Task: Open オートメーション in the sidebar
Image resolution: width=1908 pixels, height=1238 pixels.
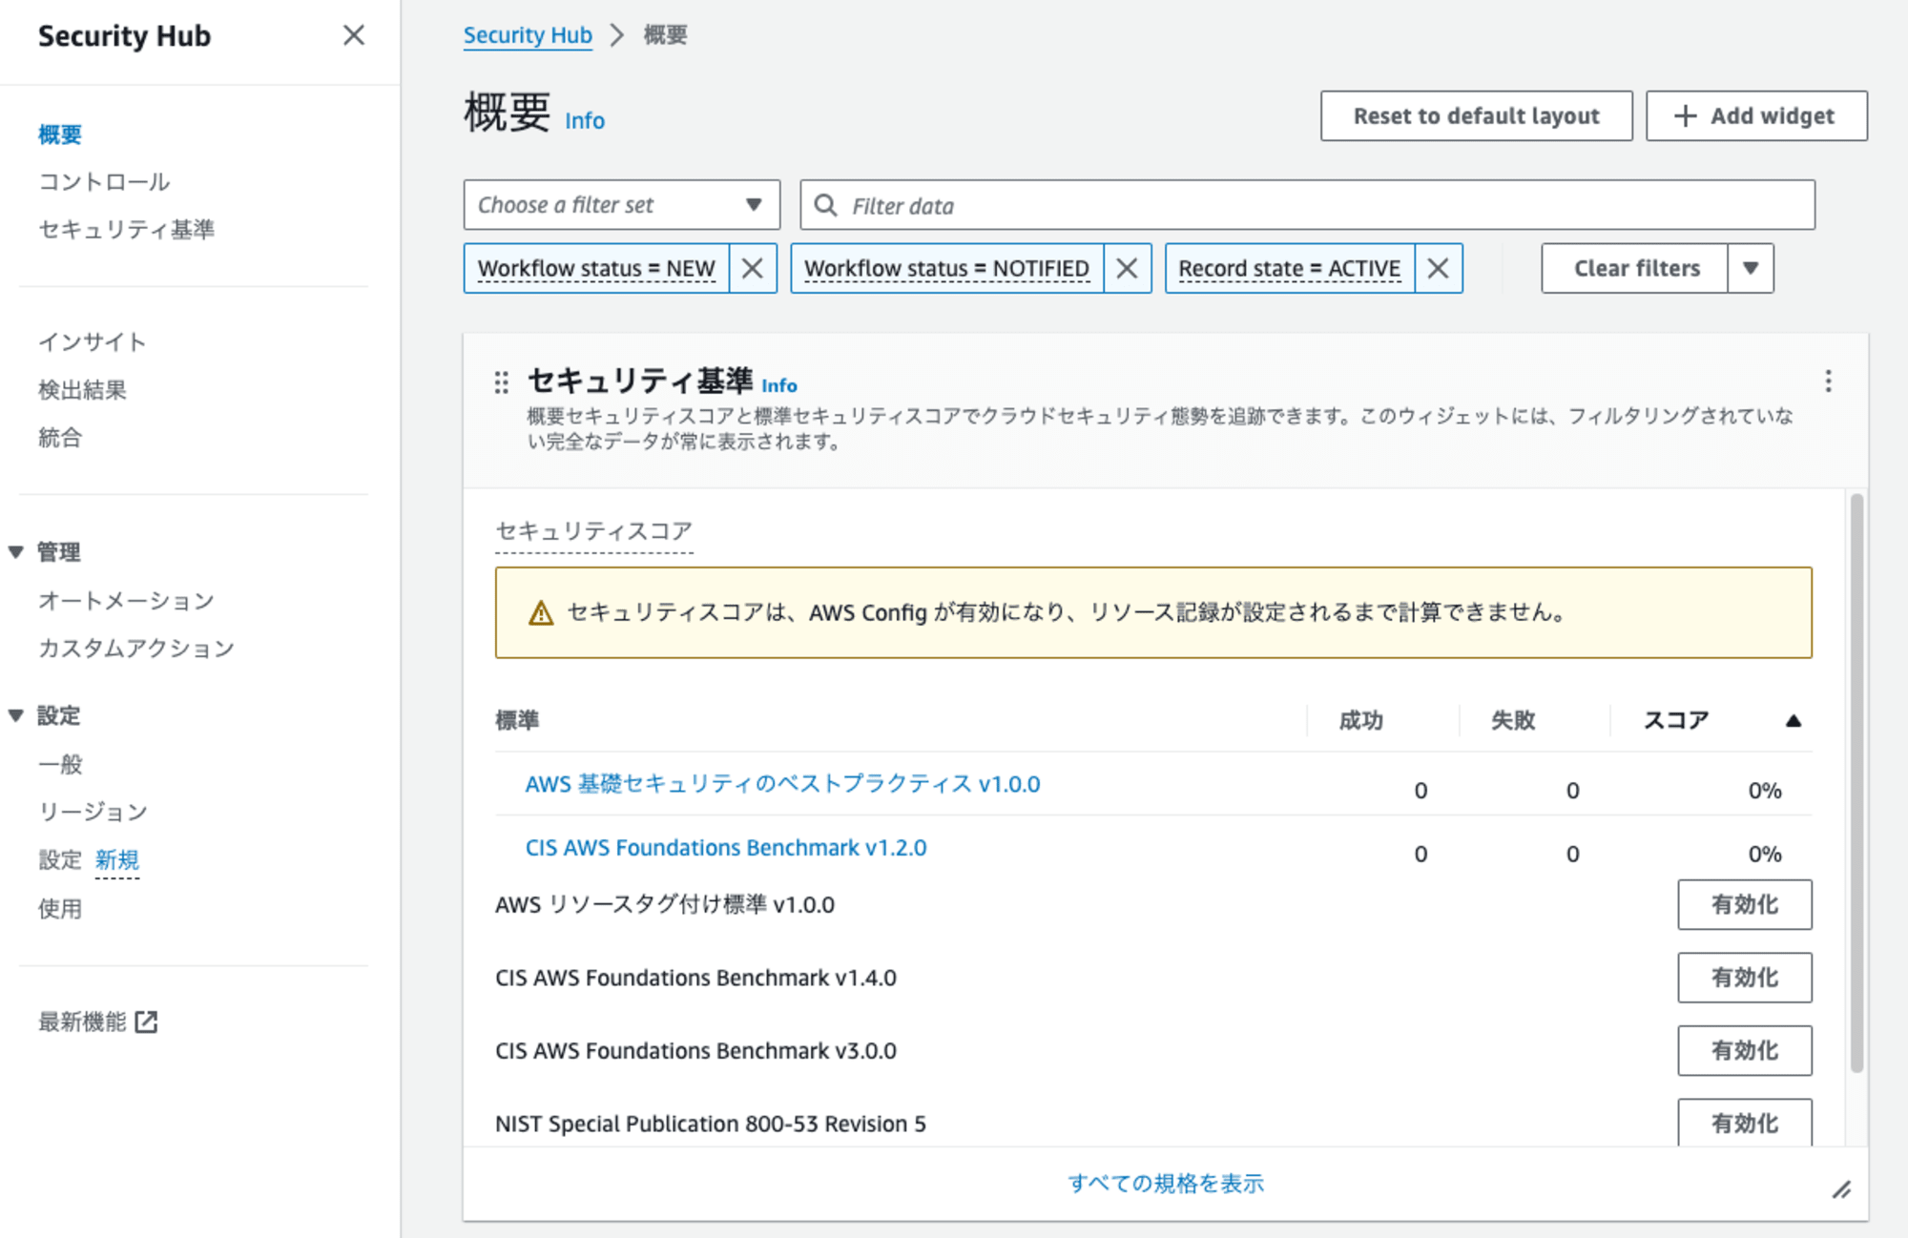Action: coord(126,601)
